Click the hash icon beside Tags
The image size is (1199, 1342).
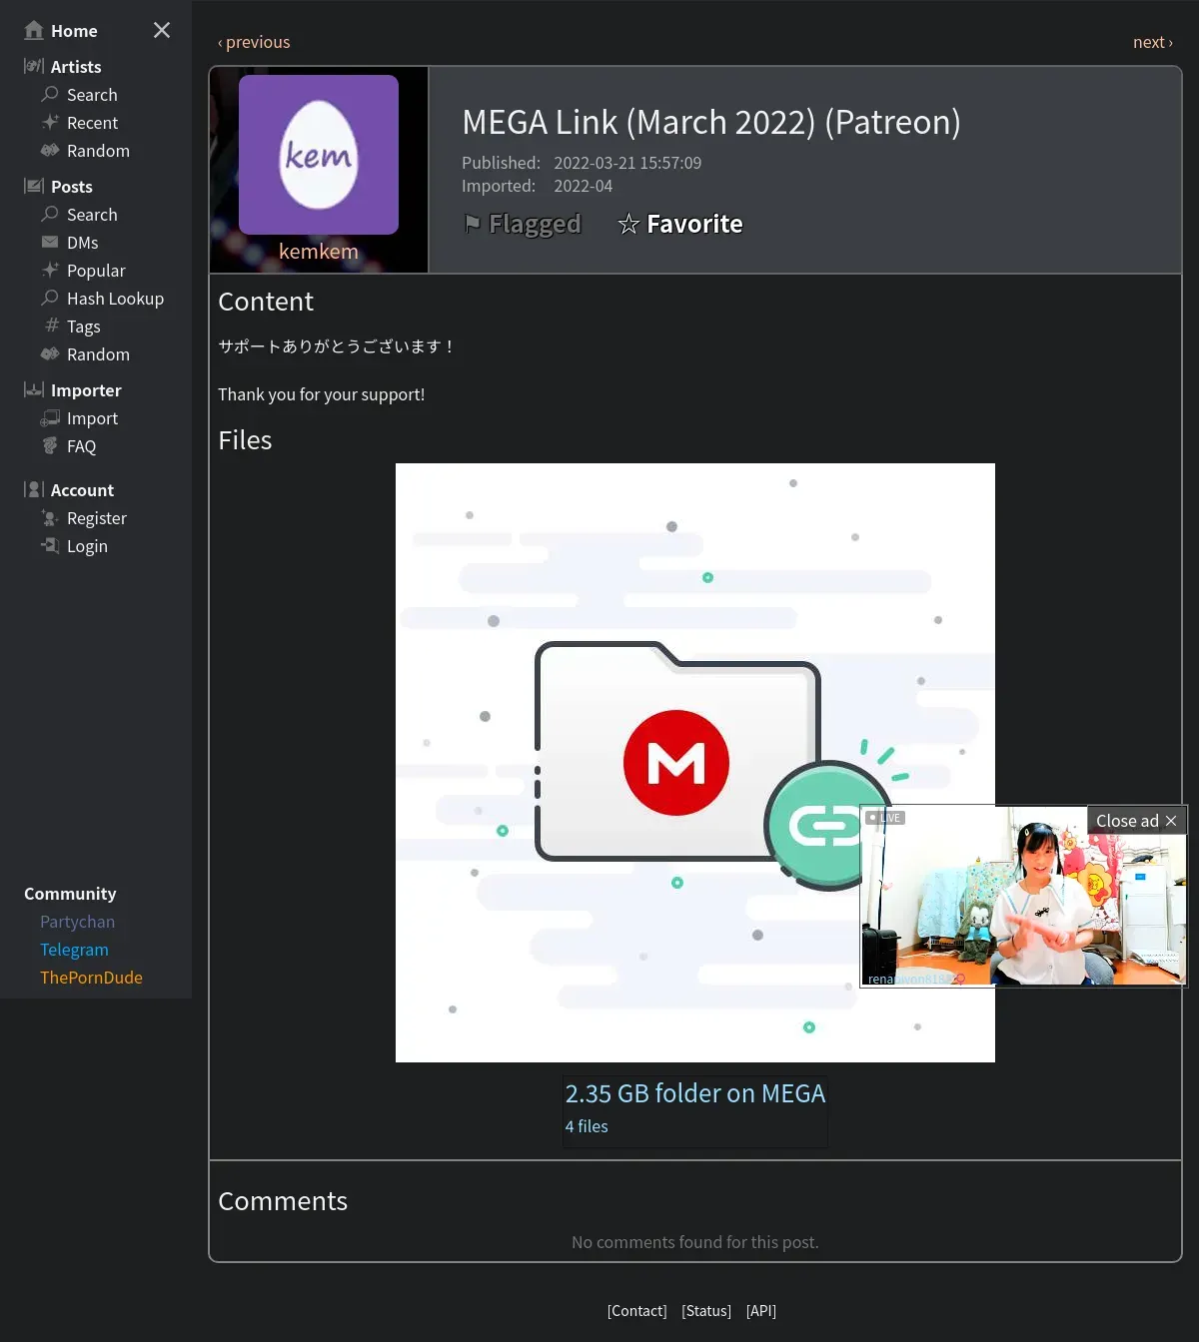(52, 326)
